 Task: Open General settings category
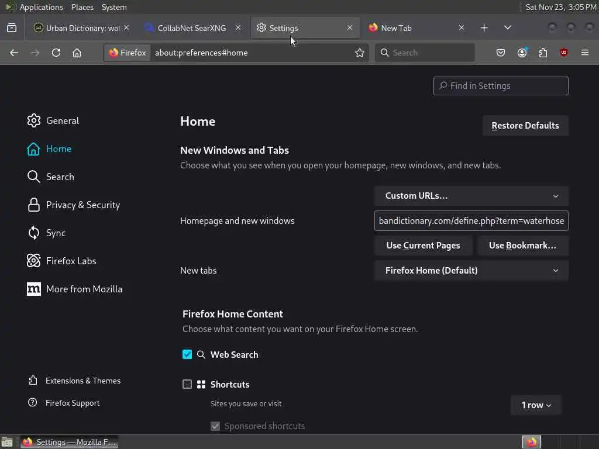pos(53,120)
